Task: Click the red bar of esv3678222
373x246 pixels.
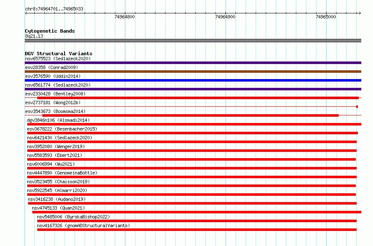Action: [192, 133]
